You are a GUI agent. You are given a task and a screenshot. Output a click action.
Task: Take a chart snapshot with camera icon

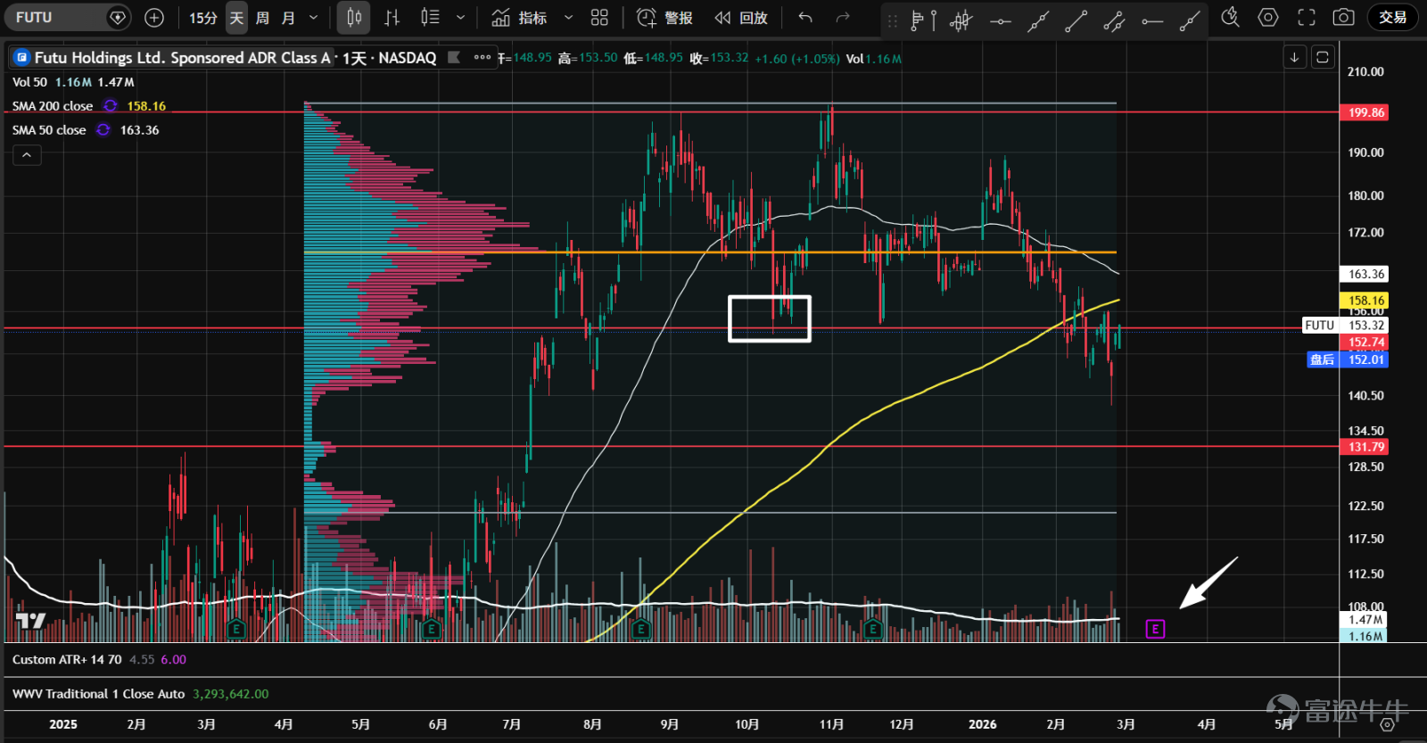(x=1344, y=17)
